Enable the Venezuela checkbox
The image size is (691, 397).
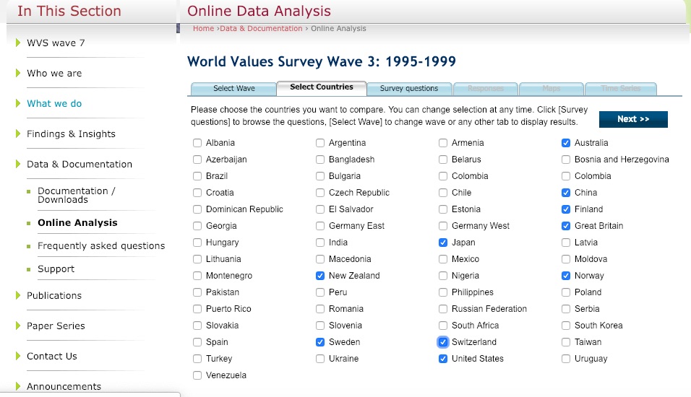(197, 375)
